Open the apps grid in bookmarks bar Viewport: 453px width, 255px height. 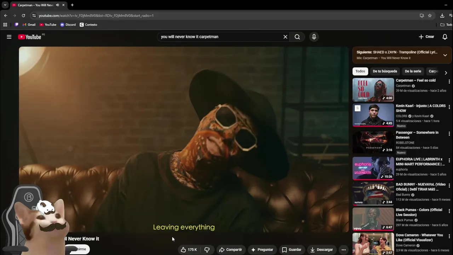(5, 25)
